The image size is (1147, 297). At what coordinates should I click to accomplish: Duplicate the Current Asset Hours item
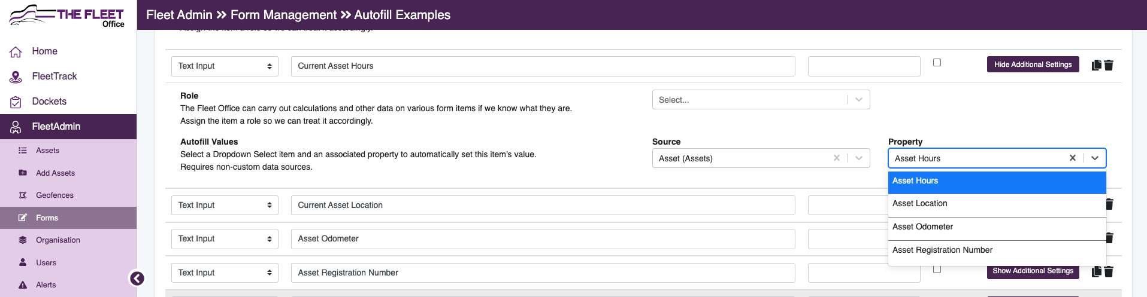(1097, 65)
